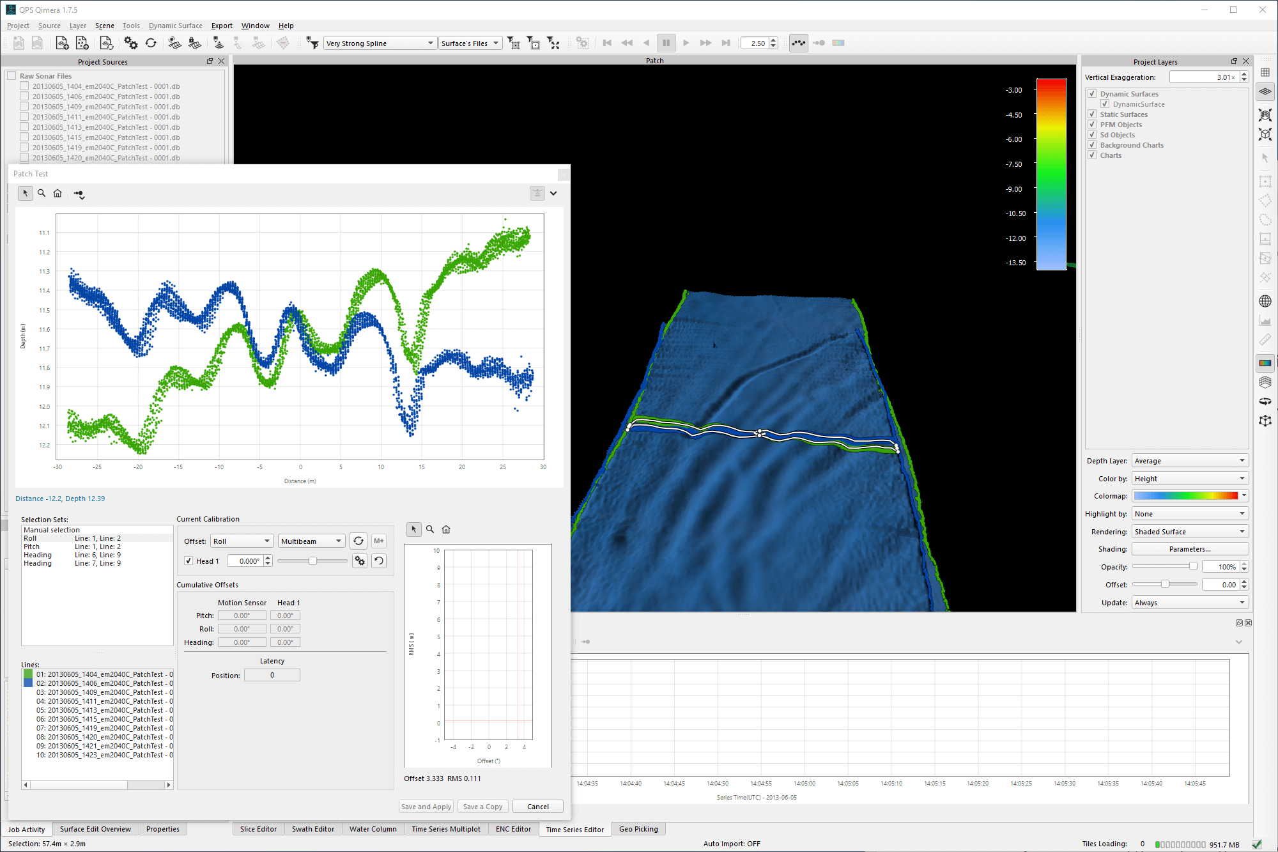The width and height of the screenshot is (1278, 852).
Task: Toggle the Background Charts layer checkbox
Action: [x=1092, y=145]
